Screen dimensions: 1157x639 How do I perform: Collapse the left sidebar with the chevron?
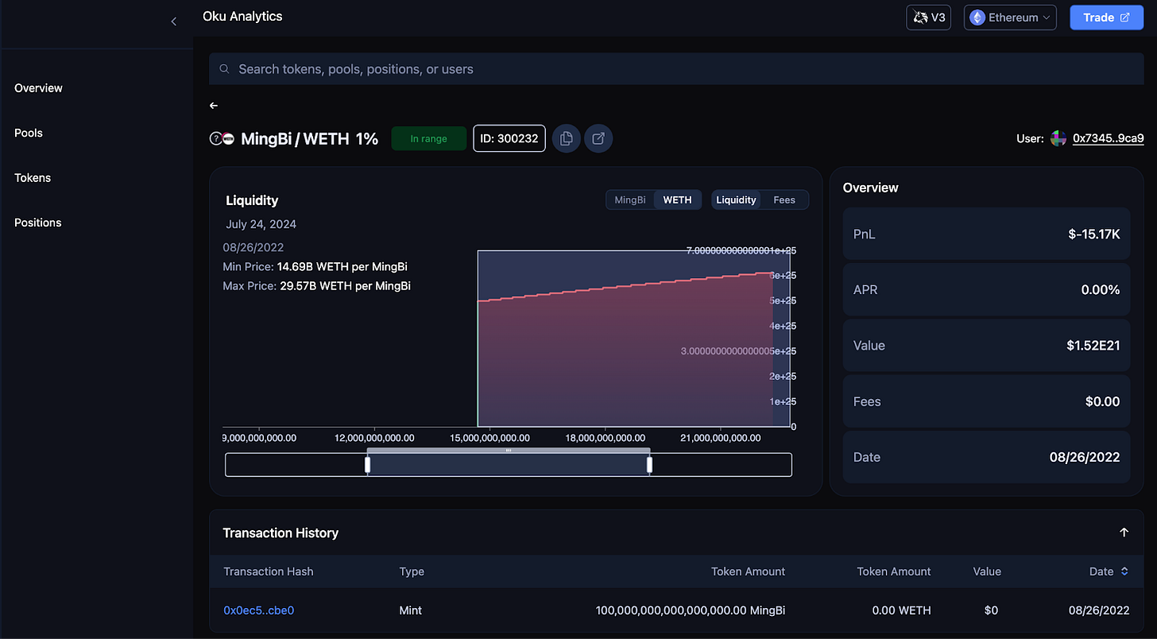pyautogui.click(x=173, y=21)
